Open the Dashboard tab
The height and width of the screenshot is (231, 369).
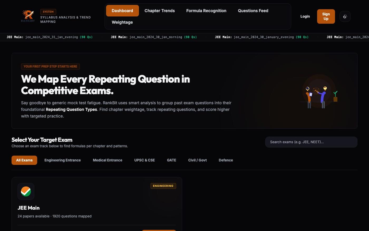tap(122, 11)
